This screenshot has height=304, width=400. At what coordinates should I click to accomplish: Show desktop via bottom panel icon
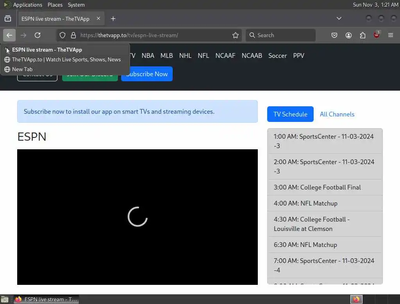point(5,299)
